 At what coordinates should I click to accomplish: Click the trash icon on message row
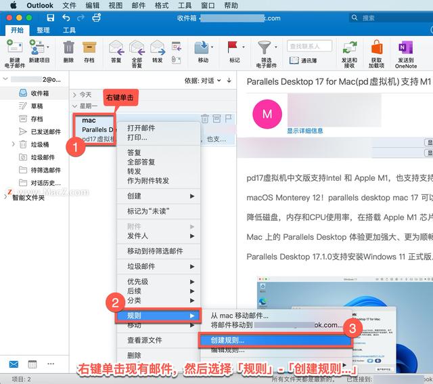tap(204, 119)
